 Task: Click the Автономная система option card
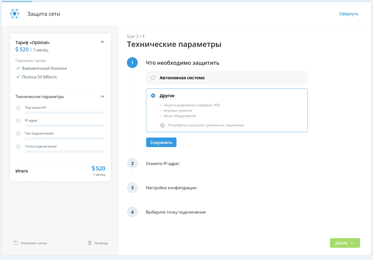[x=227, y=78]
